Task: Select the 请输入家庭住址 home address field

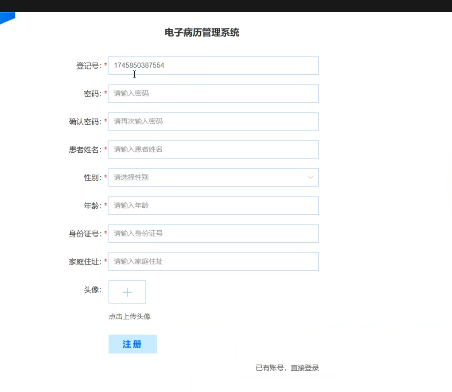Action: [x=213, y=261]
